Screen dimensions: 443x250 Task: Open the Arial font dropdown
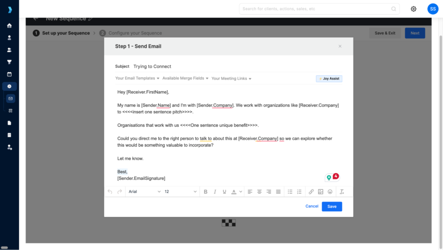tap(143, 192)
